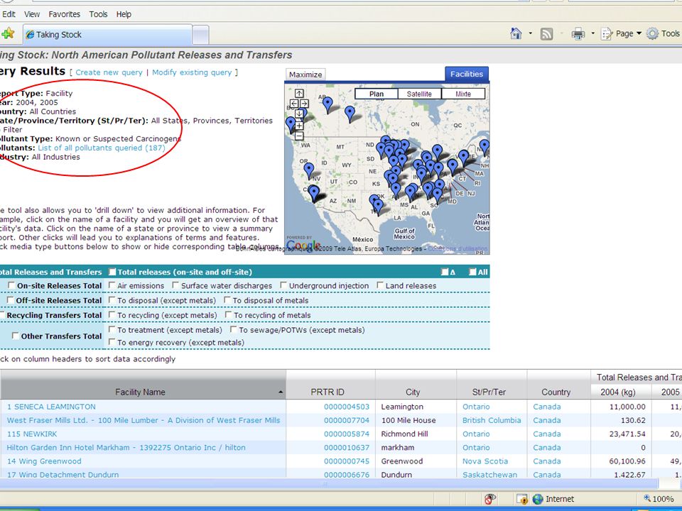Screen dimensions: 682x511
Task: Click the Internet zone globe icon
Action: 538,499
